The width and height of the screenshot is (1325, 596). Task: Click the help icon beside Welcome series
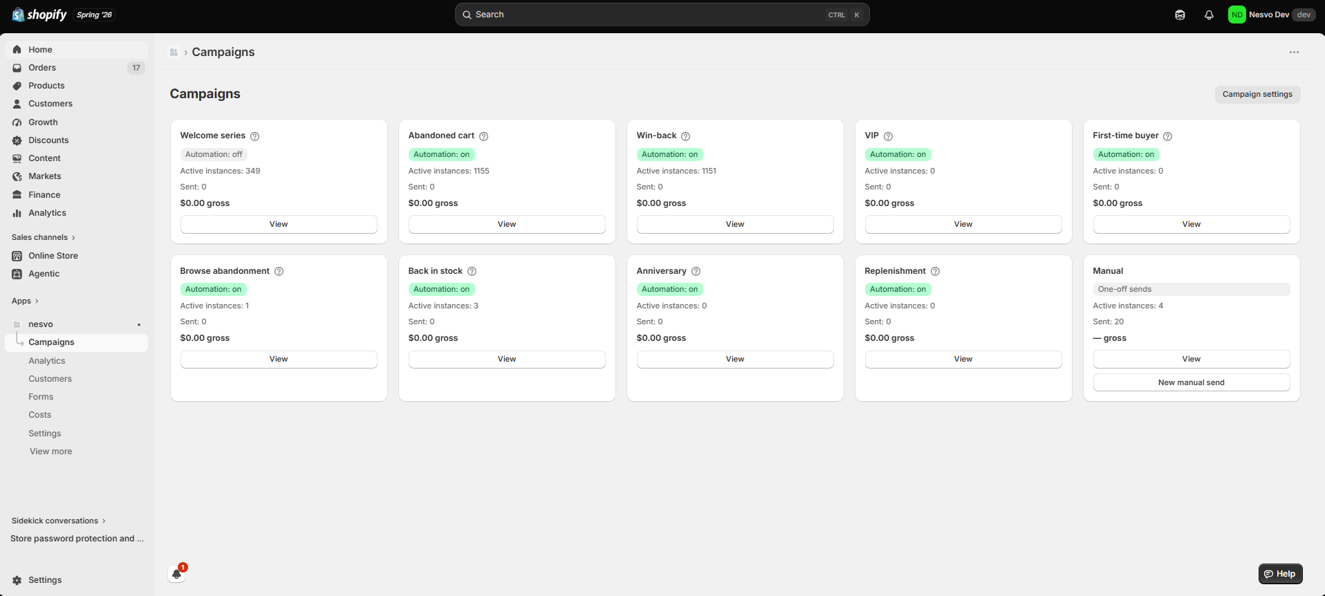pos(254,136)
